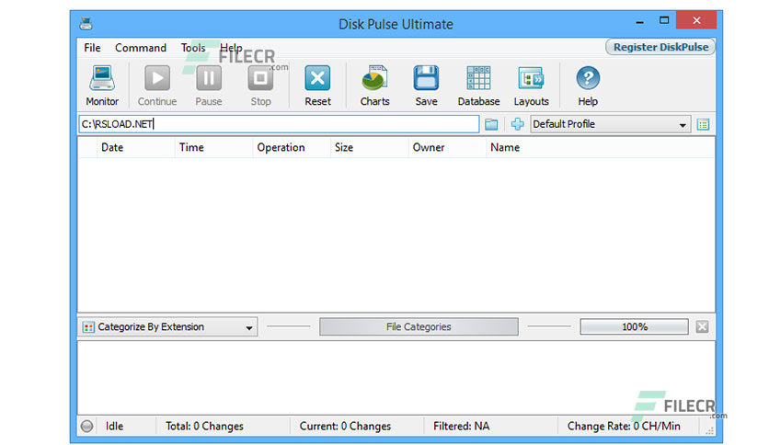This screenshot has width=769, height=445.
Task: Open the Tools menu
Action: pyautogui.click(x=193, y=48)
